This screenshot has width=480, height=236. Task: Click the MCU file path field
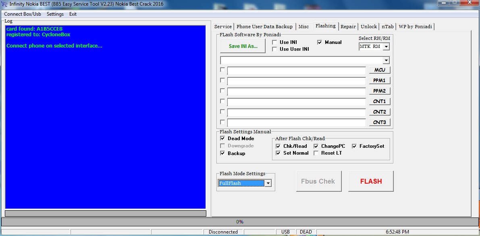296,71
